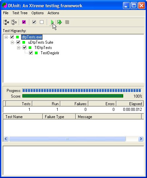The image size is (147, 178).
Task: Click the Deselect Current empty box icon
Action: tap(42, 22)
